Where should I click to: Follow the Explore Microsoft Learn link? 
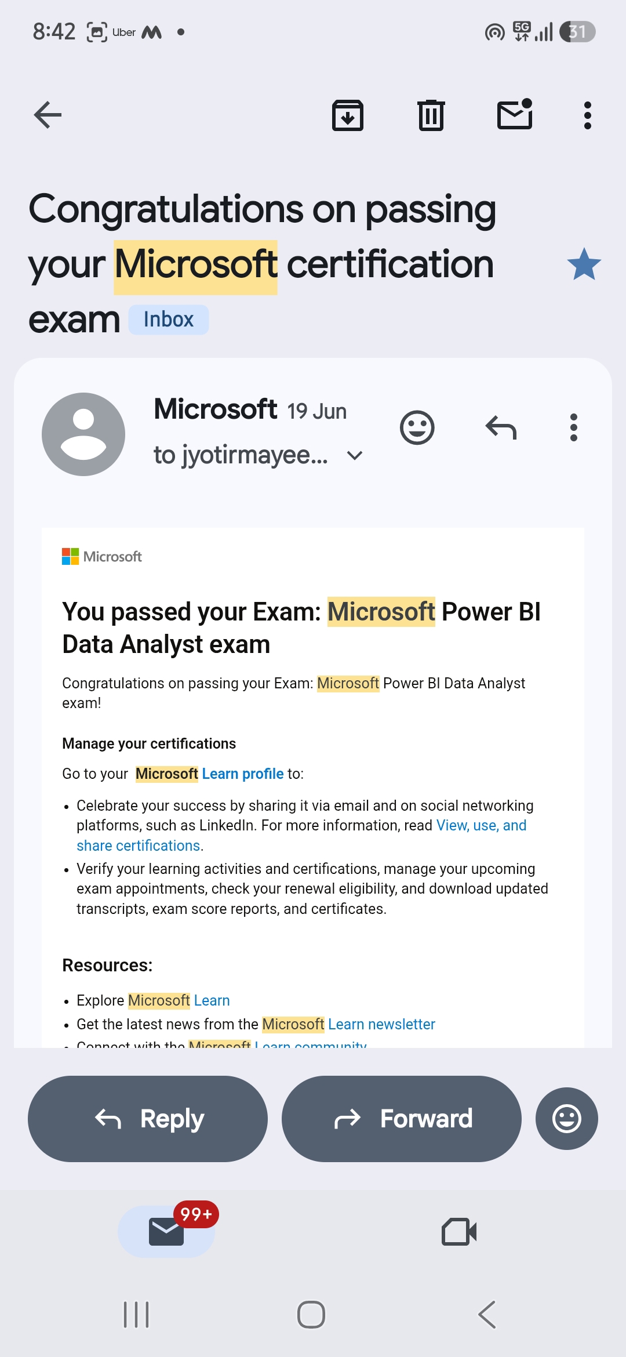[179, 1000]
